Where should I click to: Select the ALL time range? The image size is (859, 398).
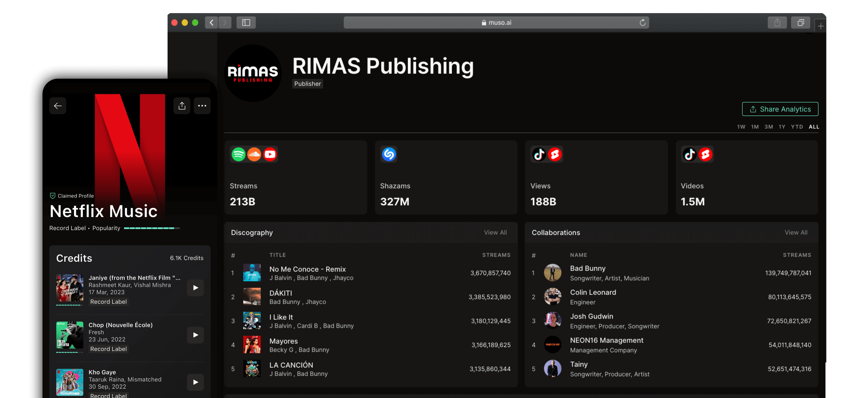(x=814, y=127)
